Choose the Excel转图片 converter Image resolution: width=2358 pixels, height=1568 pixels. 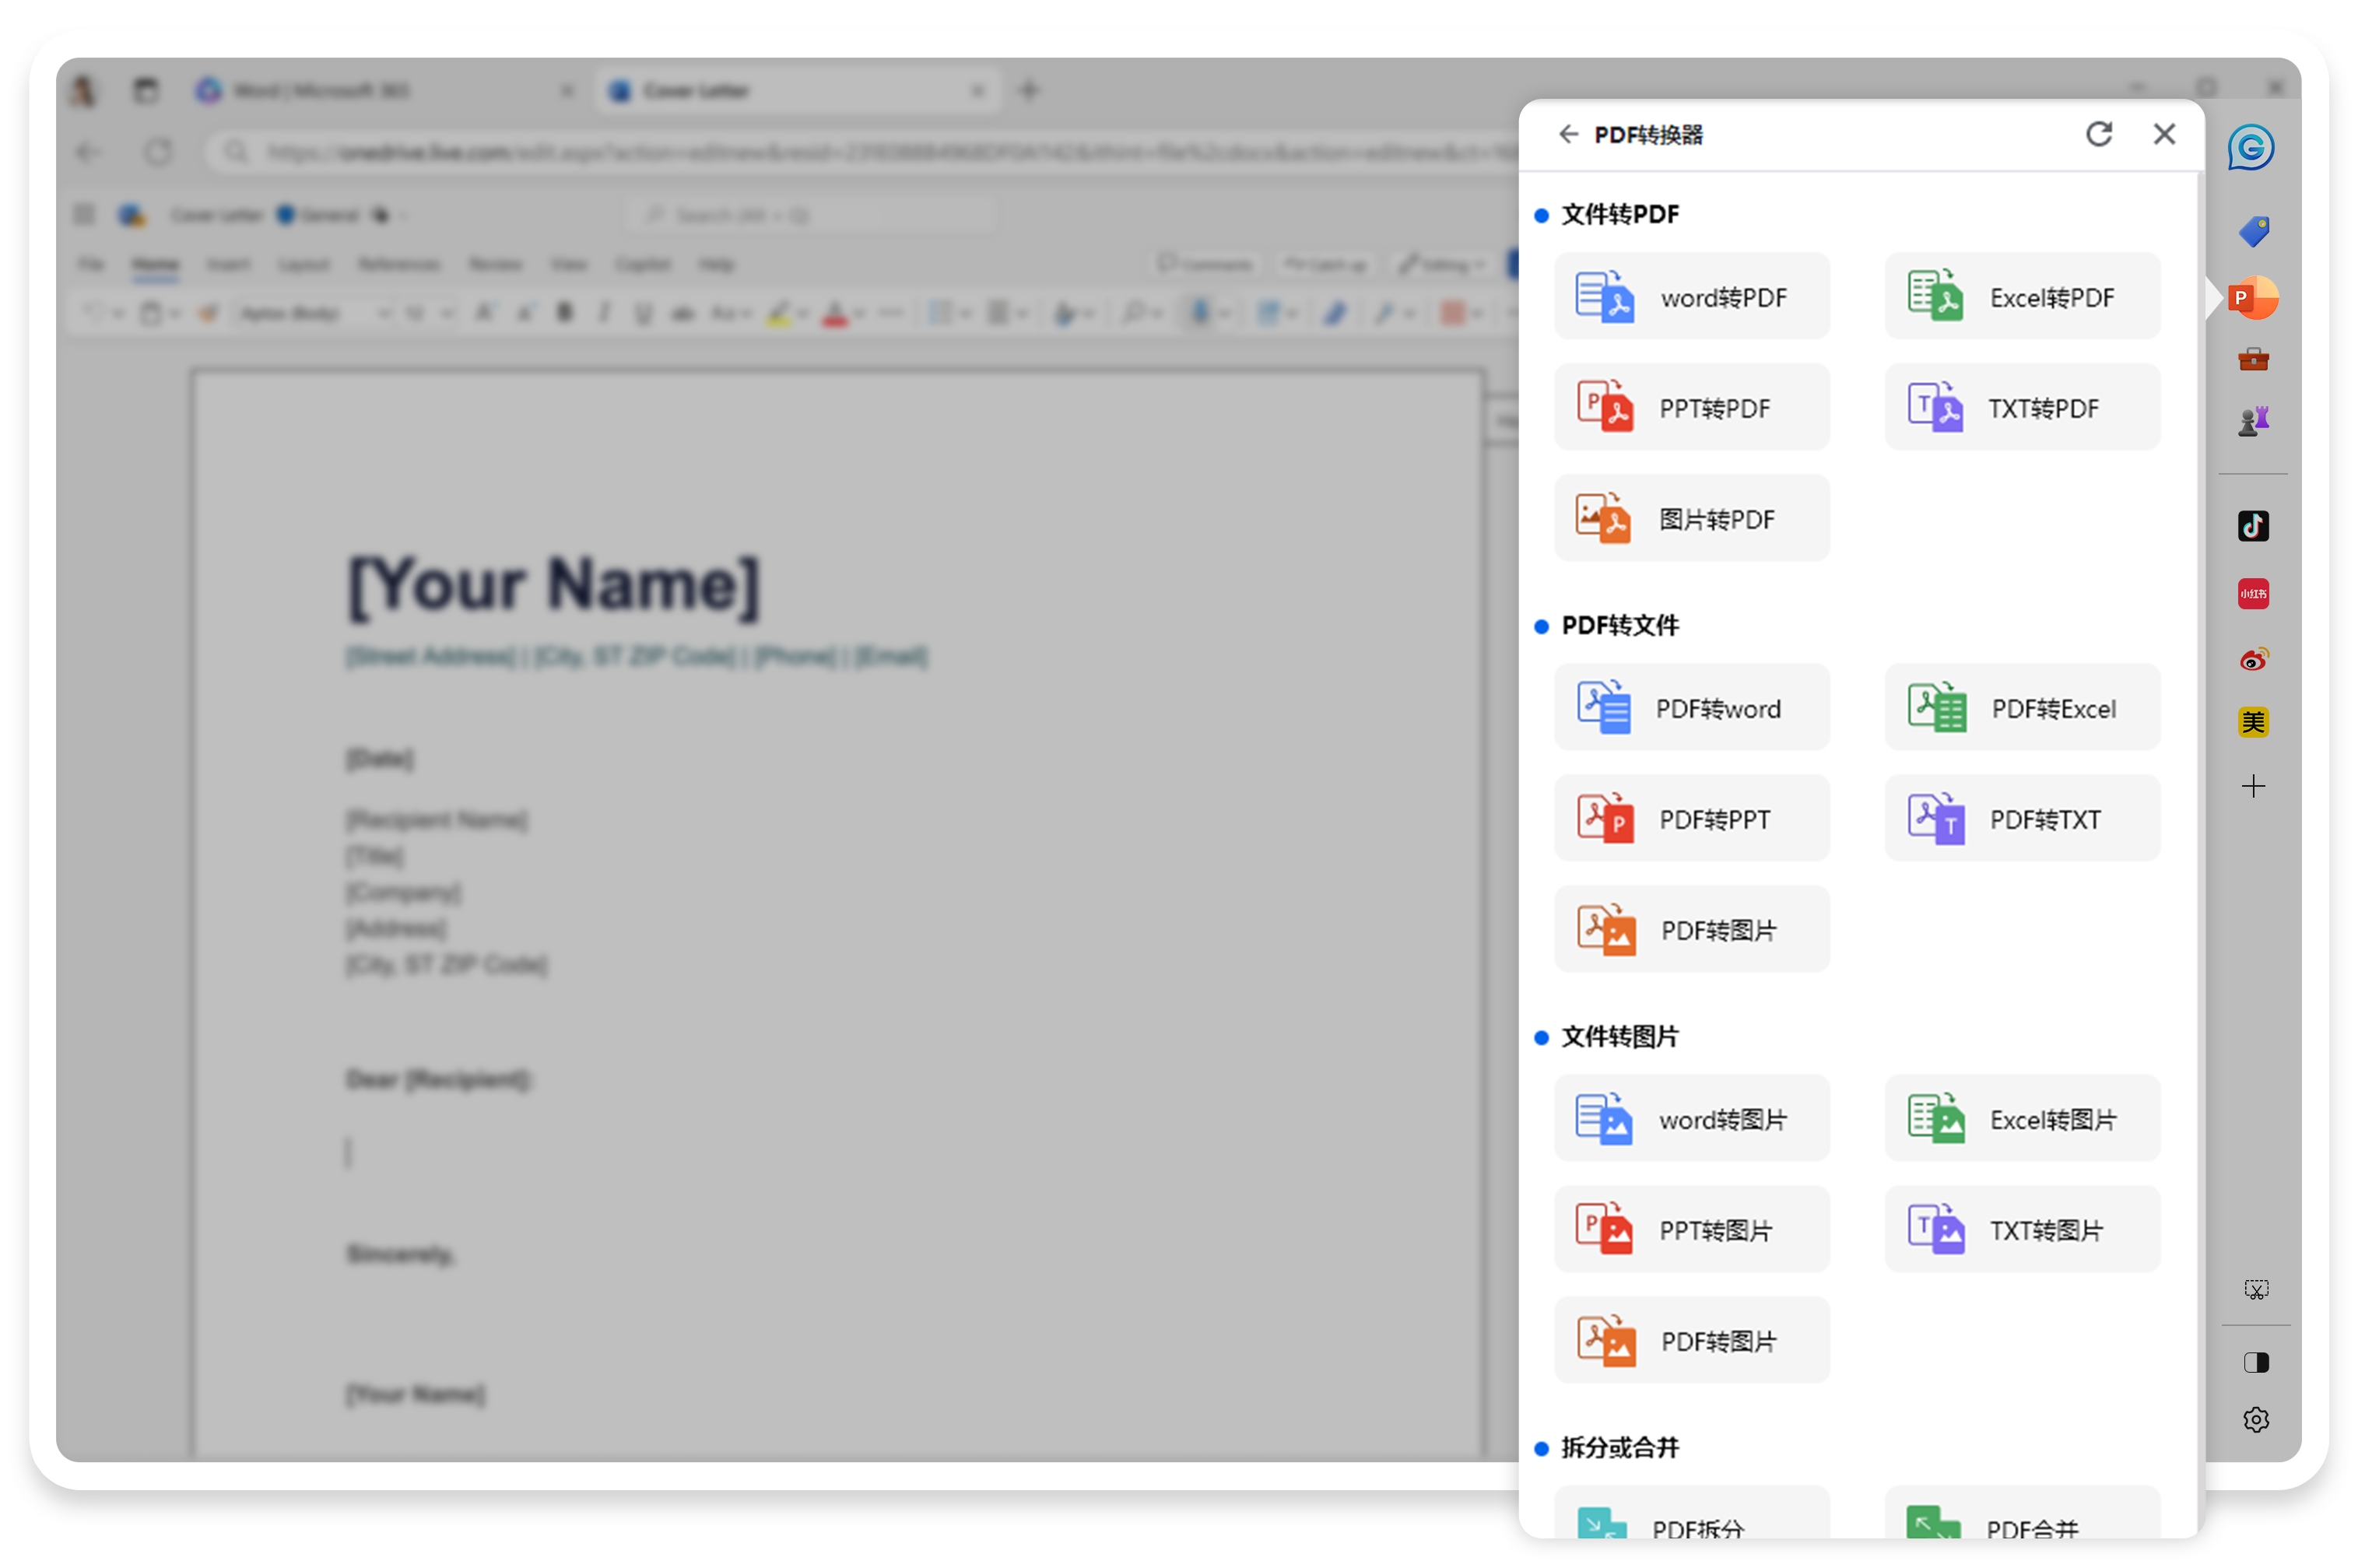2021,1119
